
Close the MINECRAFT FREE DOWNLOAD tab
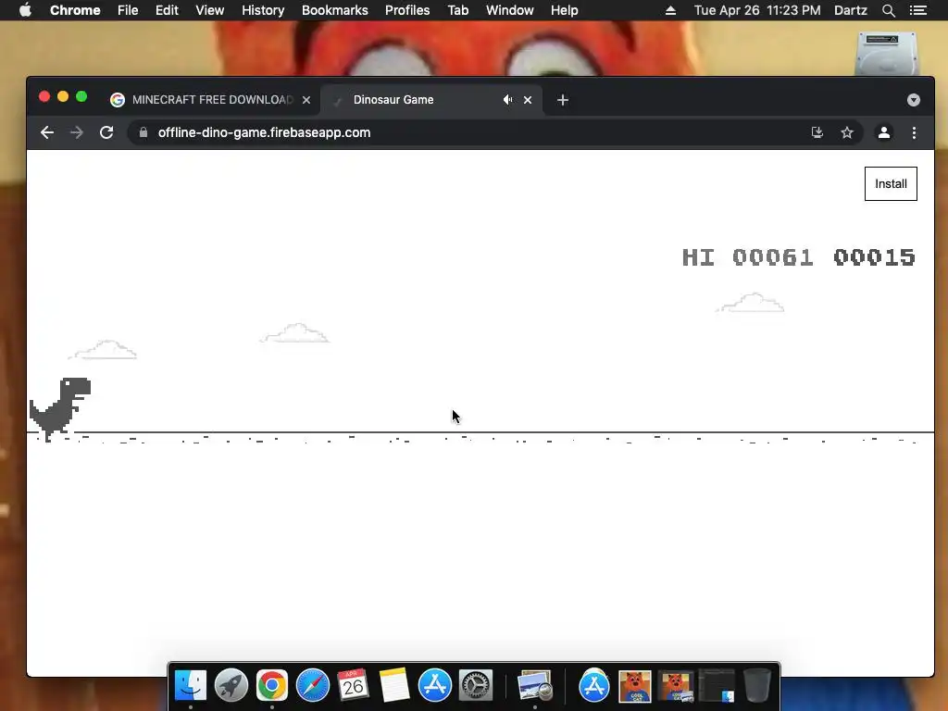point(306,100)
